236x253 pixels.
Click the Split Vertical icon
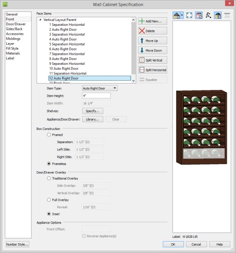(x=142, y=60)
